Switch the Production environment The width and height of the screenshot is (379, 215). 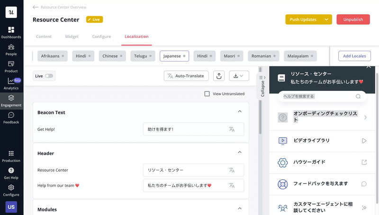click(11, 157)
